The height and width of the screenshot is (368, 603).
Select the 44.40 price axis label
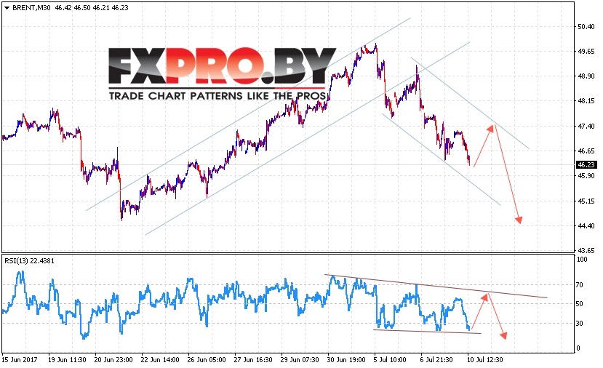[586, 225]
